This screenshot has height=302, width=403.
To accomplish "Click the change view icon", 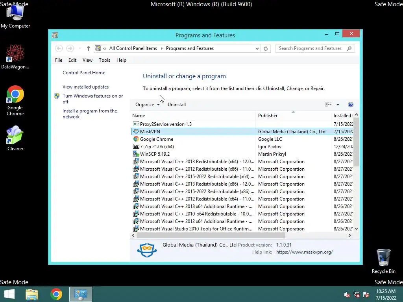I will (329, 105).
